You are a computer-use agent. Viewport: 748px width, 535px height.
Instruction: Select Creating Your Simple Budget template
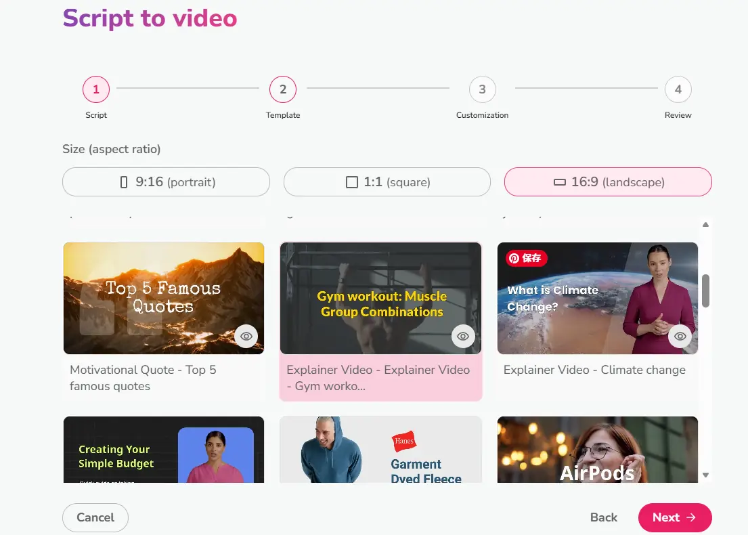tap(164, 450)
